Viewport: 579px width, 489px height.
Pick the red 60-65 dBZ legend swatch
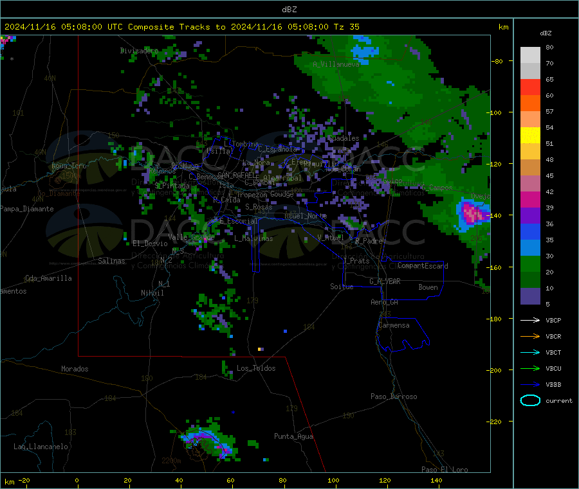530,87
